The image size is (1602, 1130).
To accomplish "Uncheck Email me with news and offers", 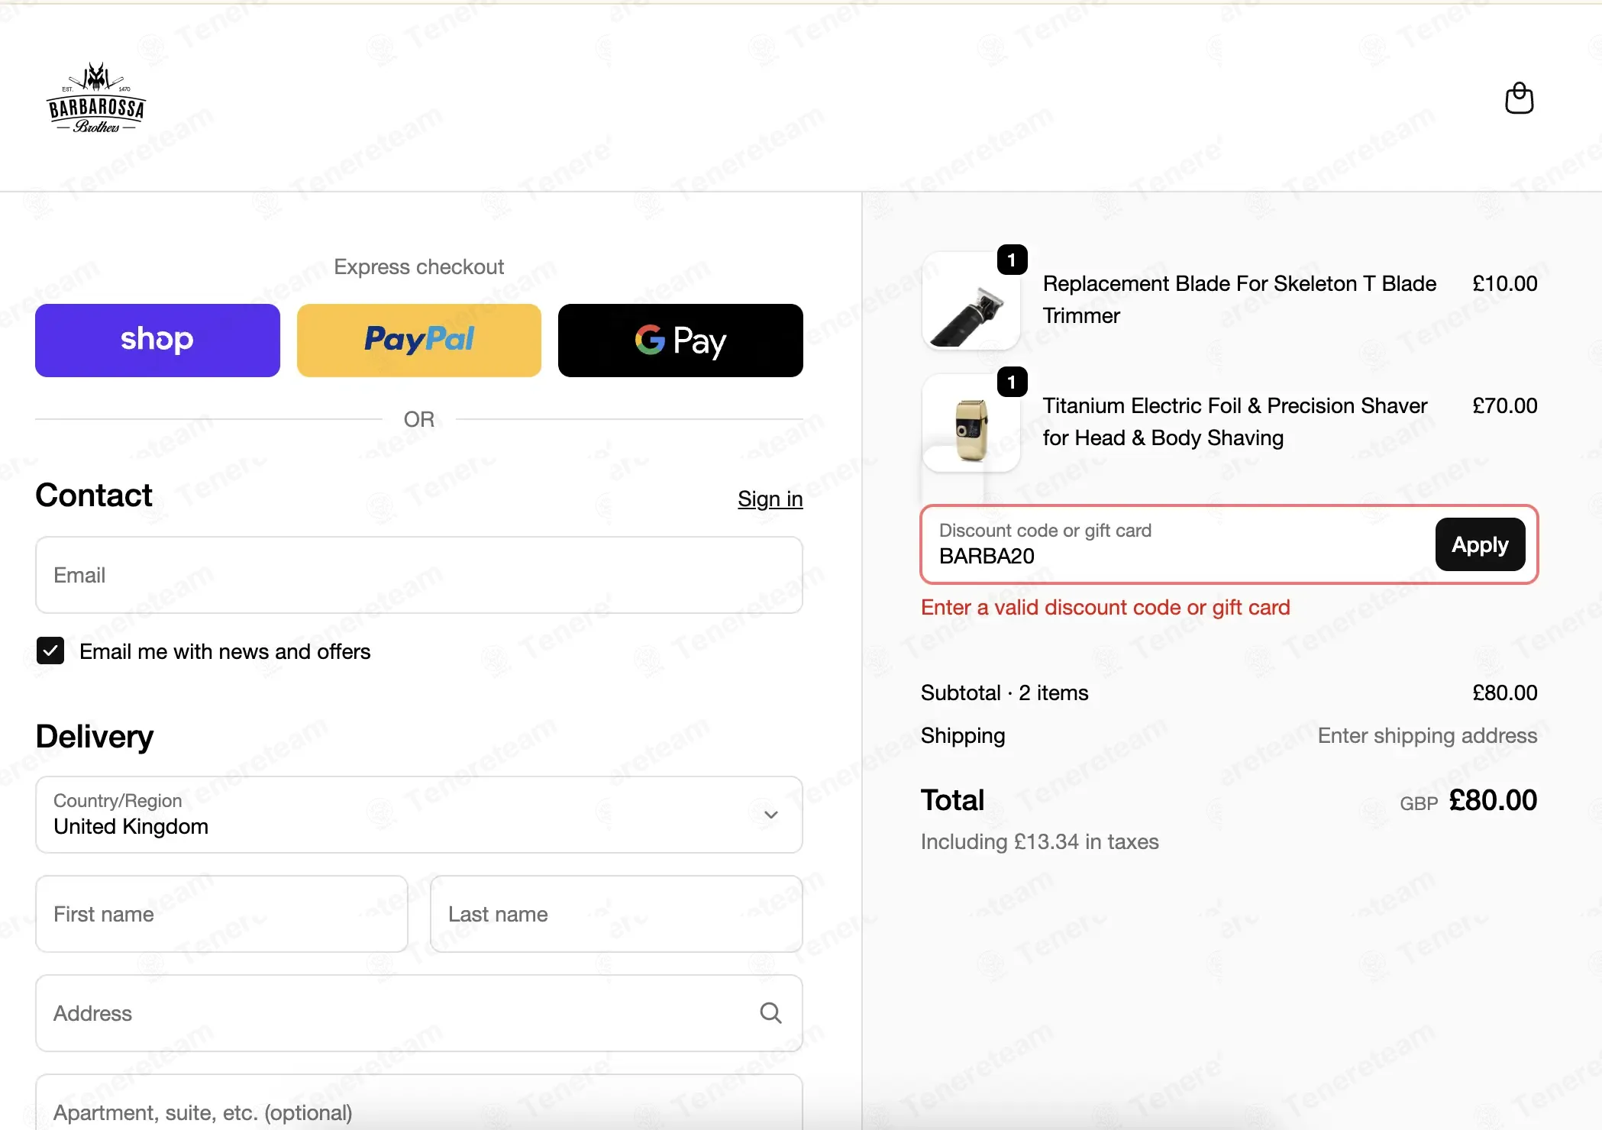I will (x=50, y=651).
